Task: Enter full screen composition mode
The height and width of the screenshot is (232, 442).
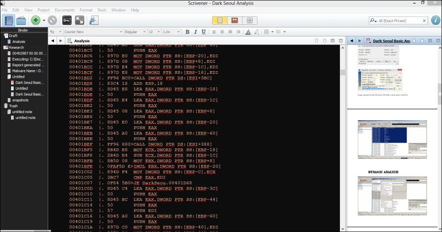Action: pos(80,20)
